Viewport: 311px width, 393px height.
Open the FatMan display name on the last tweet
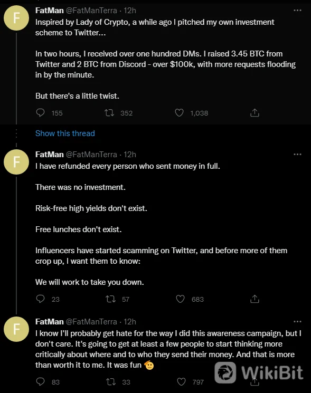click(x=50, y=322)
